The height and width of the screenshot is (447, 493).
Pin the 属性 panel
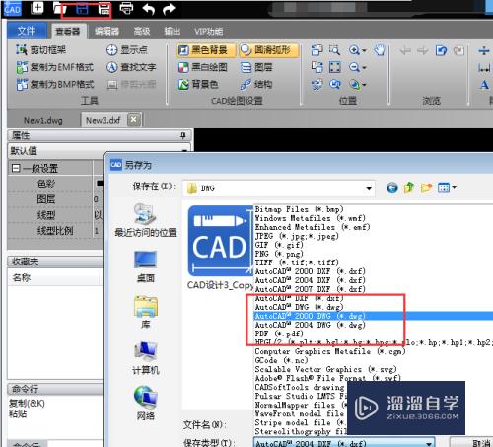183,135
